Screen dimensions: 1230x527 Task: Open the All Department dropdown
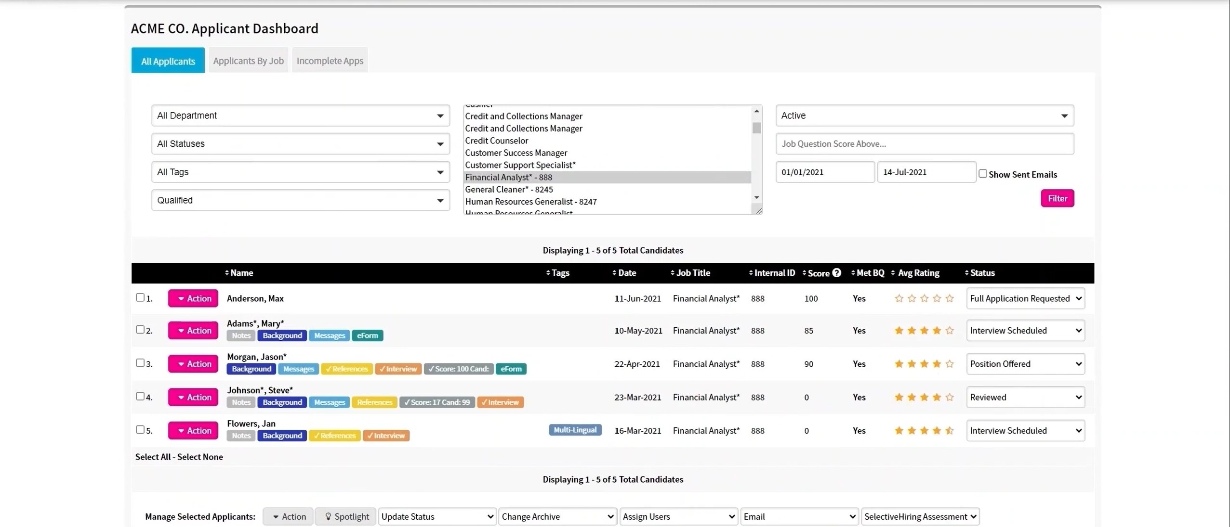[x=300, y=116]
